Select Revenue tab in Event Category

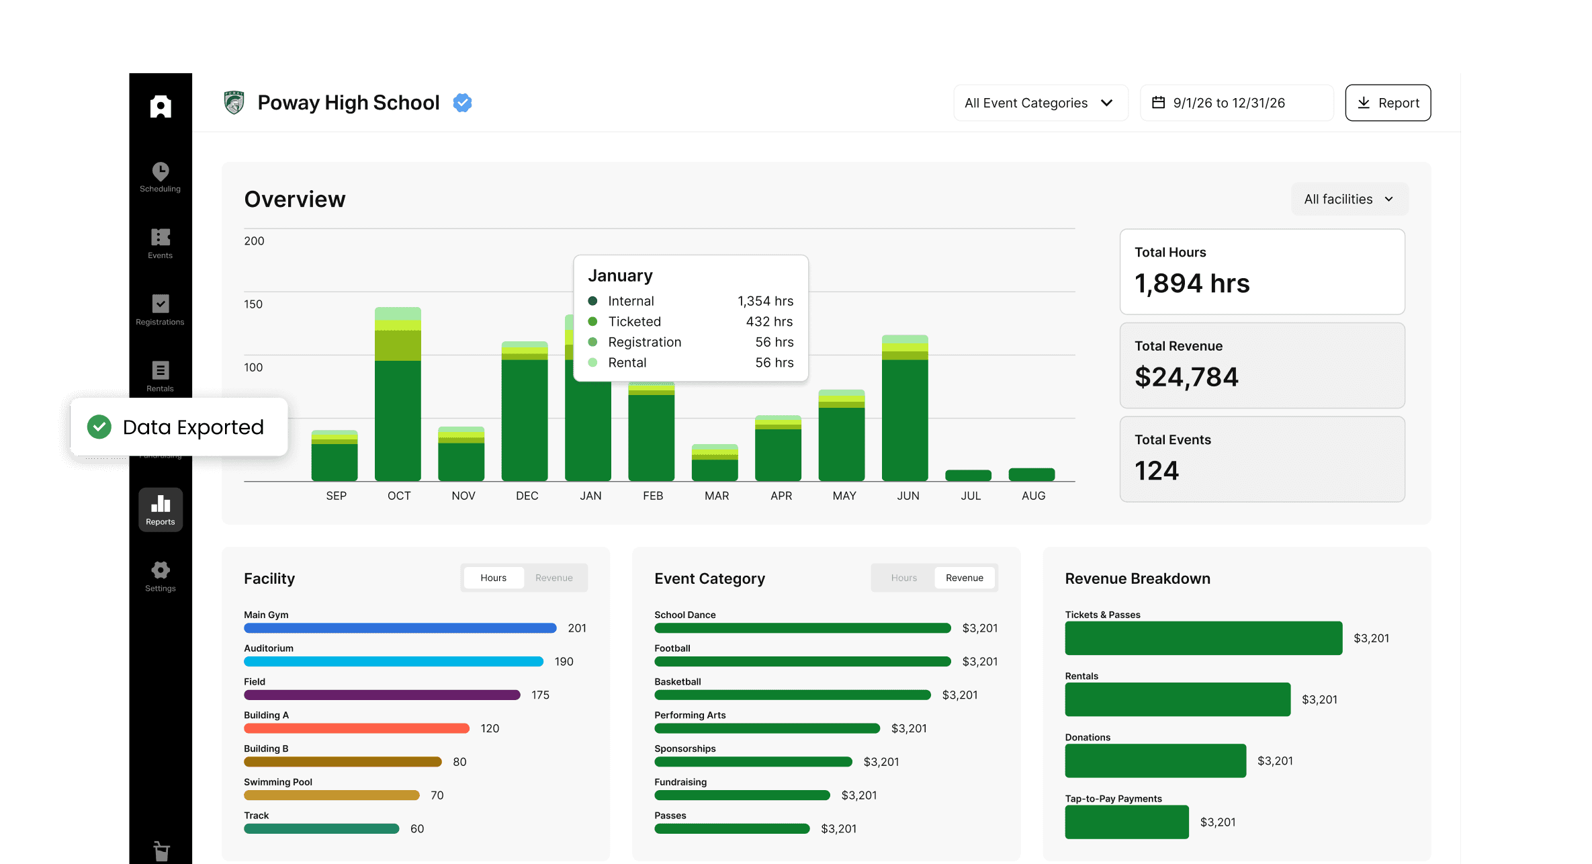click(x=964, y=578)
